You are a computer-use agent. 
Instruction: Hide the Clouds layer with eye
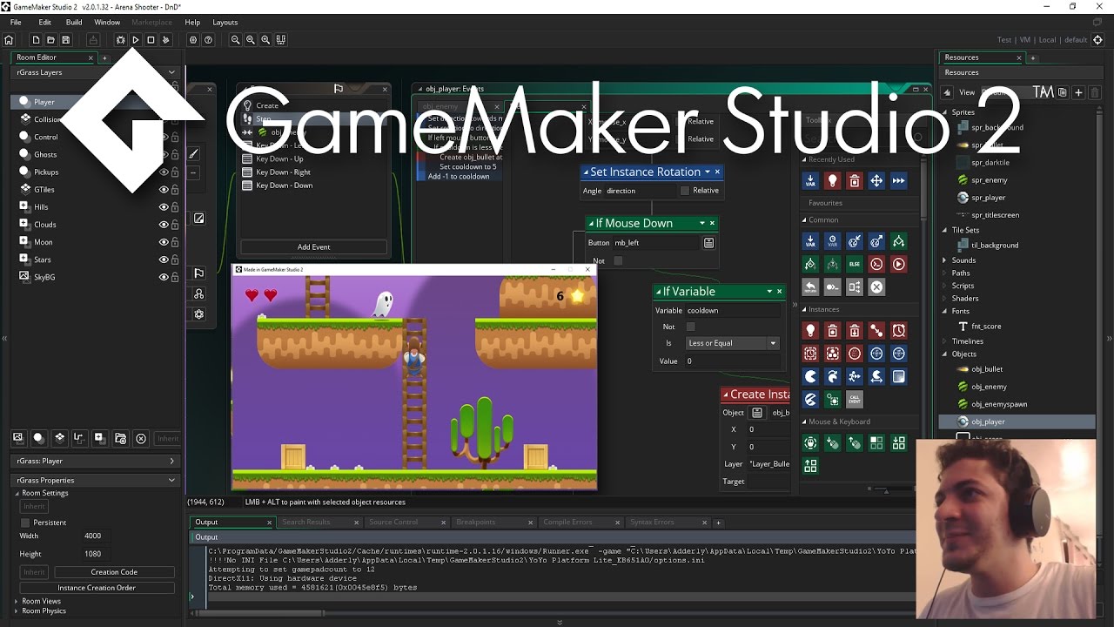pyautogui.click(x=164, y=225)
